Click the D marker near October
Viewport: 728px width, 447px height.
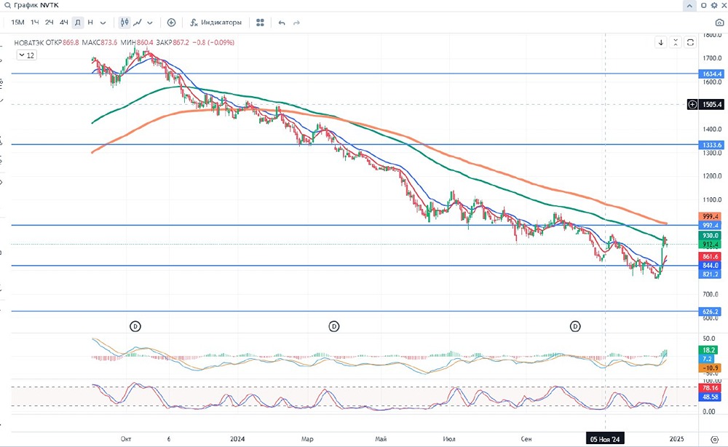coord(135,326)
